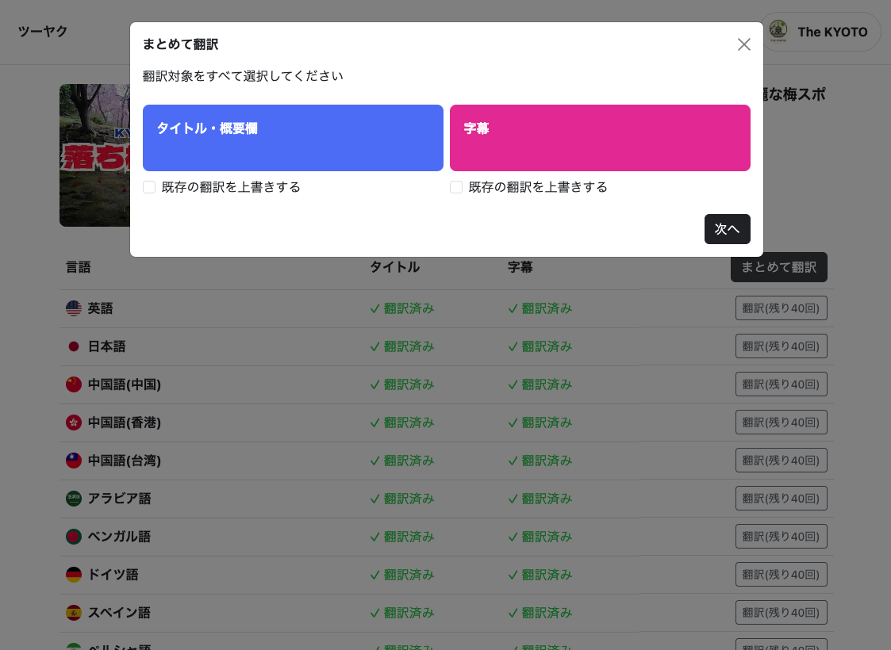
Task: Click the Japan flag icon for 日本語
Action: click(x=74, y=346)
